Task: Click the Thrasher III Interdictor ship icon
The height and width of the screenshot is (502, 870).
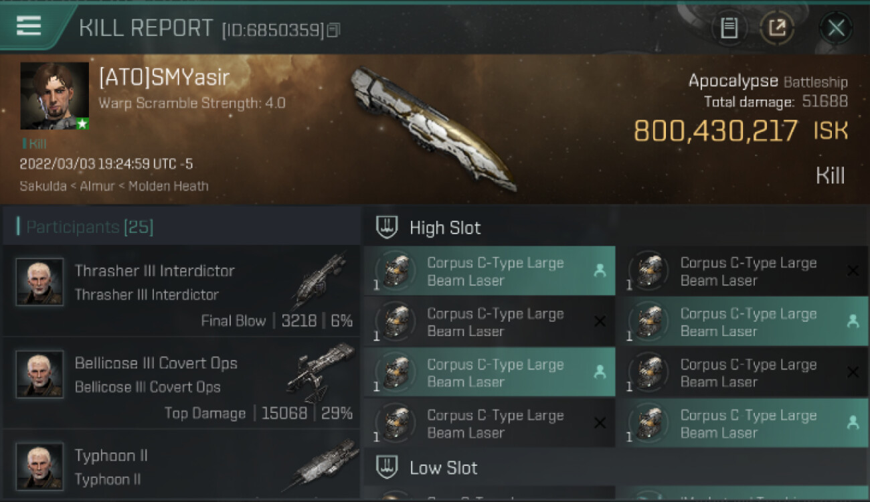Action: (319, 281)
